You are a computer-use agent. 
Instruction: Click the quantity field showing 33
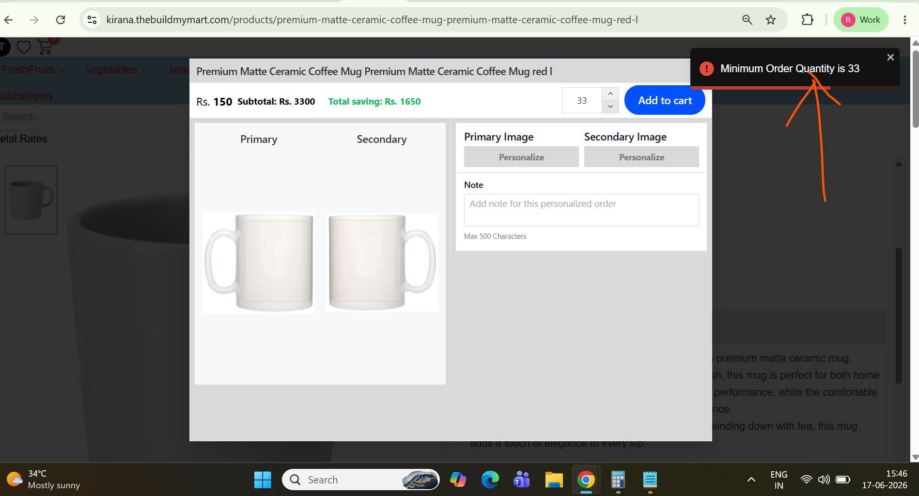(x=582, y=101)
